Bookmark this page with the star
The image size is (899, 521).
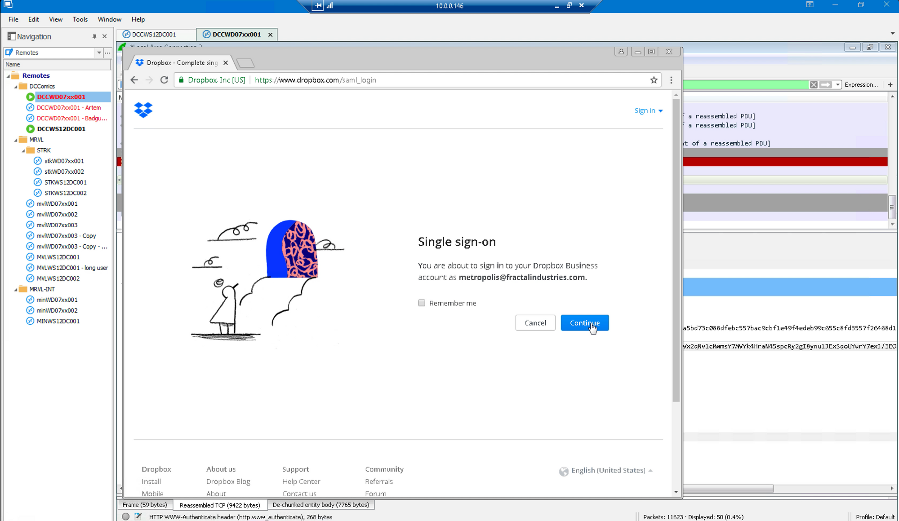pos(654,80)
